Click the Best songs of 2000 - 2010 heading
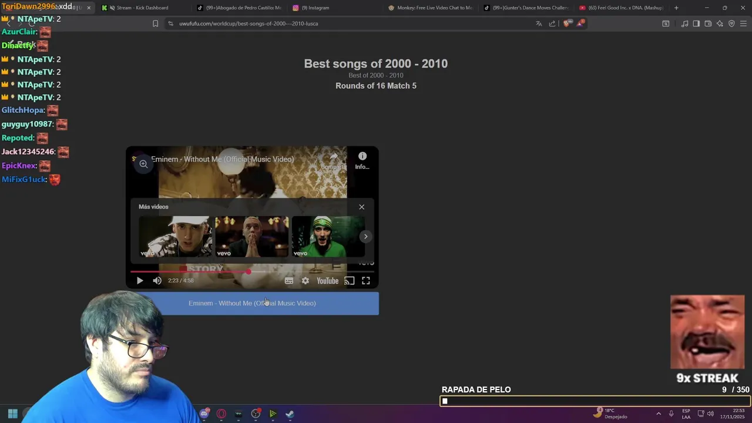The width and height of the screenshot is (752, 423). tap(376, 63)
